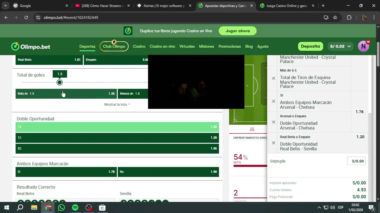
Task: Click install app icon in address bar
Action: 326,17
